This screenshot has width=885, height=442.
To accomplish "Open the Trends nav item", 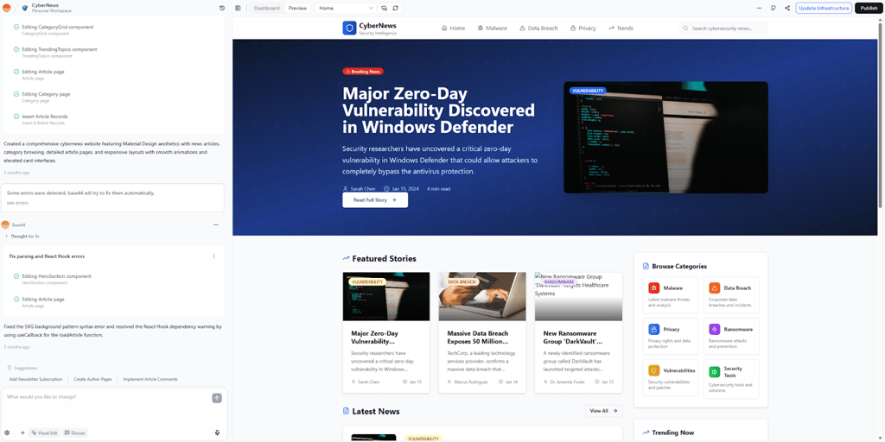I will click(x=621, y=28).
